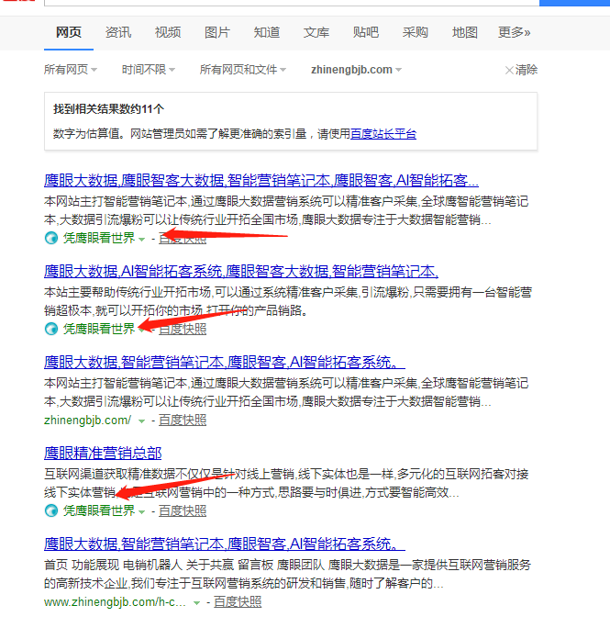Viewport: 610px width, 628px height.
Task: Open the 资讯 tab
Action: [118, 32]
